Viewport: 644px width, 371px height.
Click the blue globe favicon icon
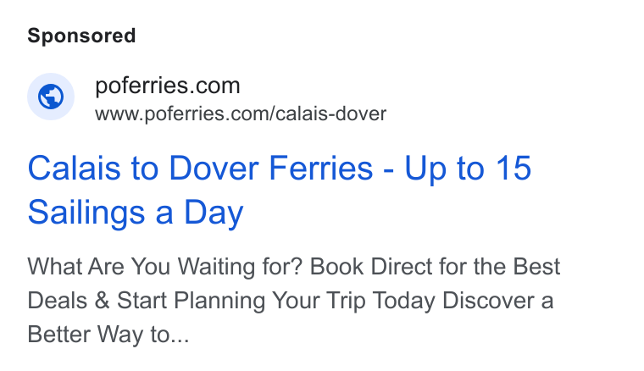click(x=51, y=97)
